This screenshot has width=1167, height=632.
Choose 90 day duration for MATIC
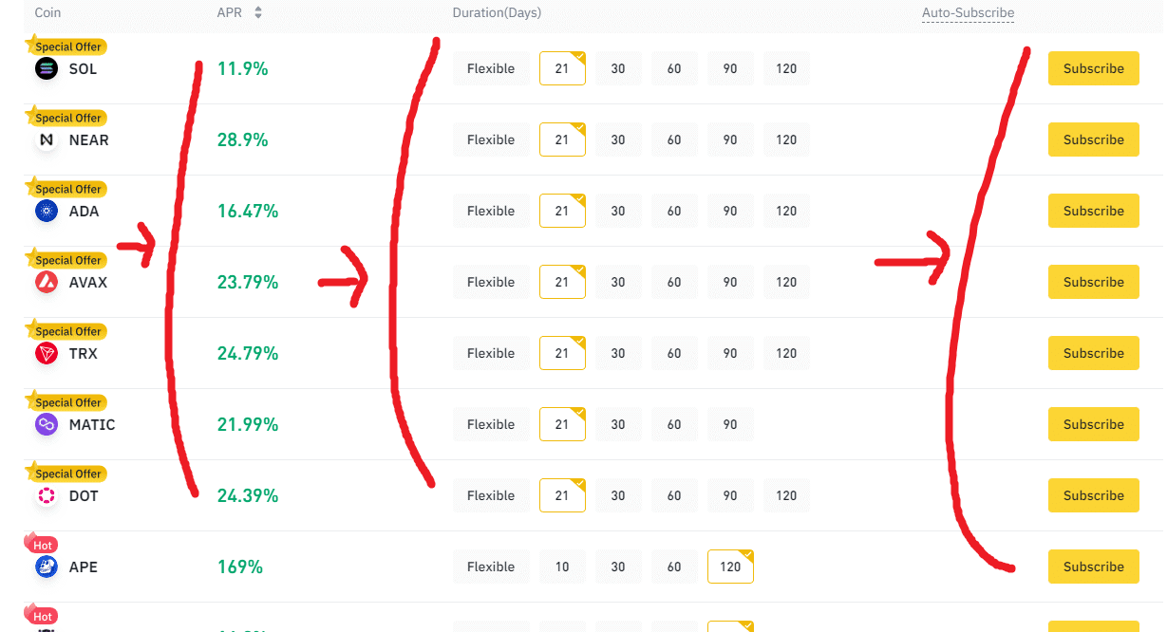click(x=730, y=424)
